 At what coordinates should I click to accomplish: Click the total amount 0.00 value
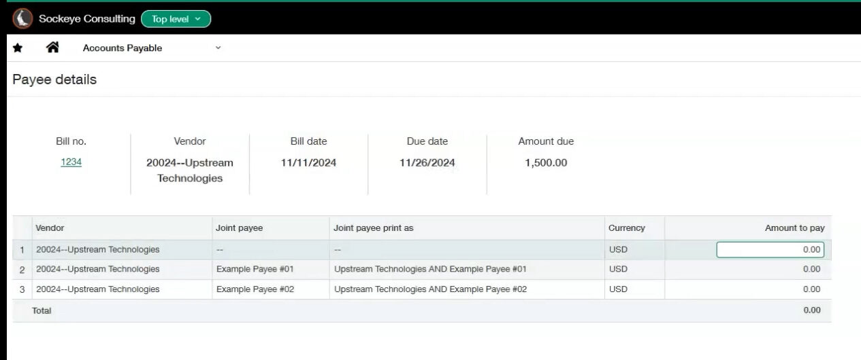(x=811, y=310)
